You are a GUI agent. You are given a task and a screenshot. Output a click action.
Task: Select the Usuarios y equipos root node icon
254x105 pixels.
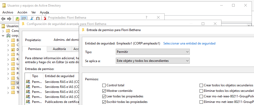click(3, 26)
